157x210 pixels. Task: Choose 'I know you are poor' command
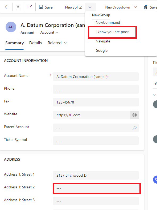click(112, 32)
